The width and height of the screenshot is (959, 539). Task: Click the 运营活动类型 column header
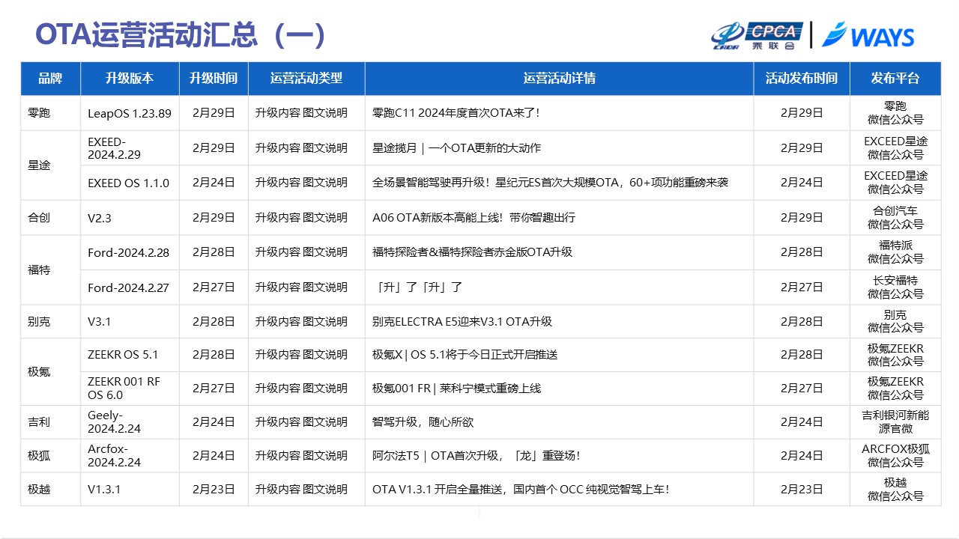coord(306,79)
